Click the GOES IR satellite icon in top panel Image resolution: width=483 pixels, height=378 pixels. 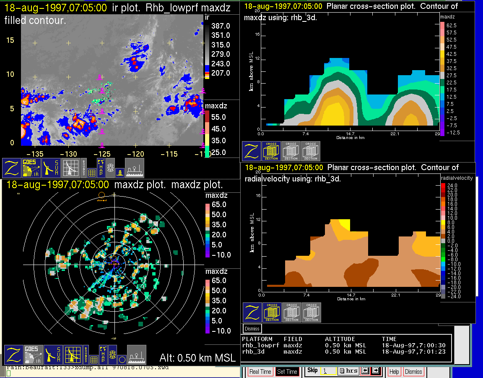pos(31,168)
